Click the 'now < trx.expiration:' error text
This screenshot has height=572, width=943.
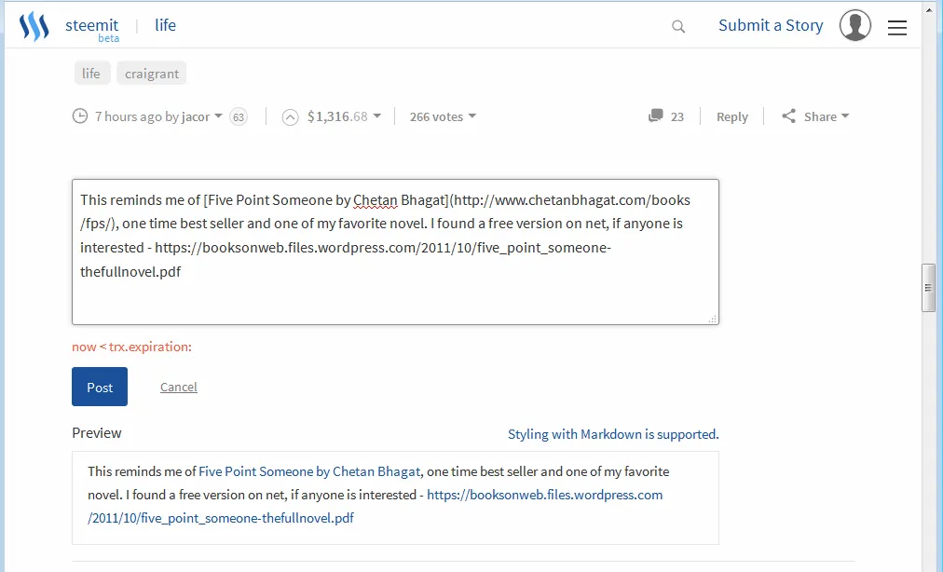pyautogui.click(x=131, y=347)
